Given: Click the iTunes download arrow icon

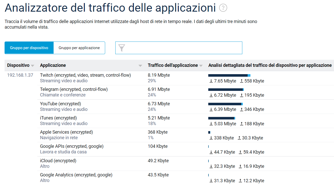Looking at the screenshot, I should (x=211, y=124).
